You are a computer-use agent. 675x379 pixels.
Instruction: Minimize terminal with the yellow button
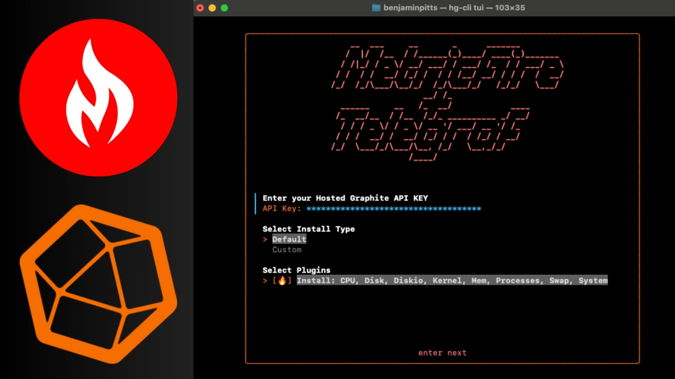[x=213, y=8]
